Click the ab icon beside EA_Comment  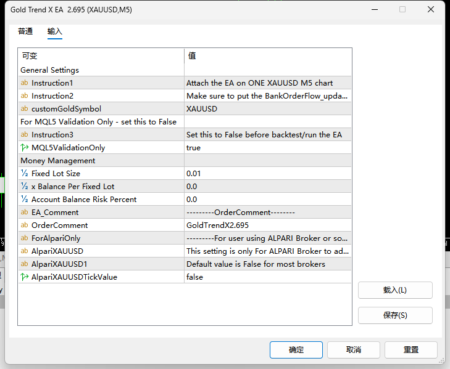tap(25, 212)
